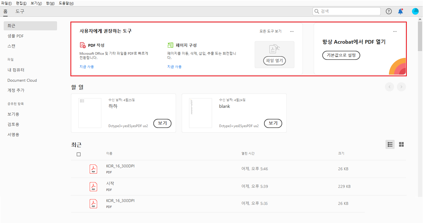Click the right arrow in the 할 일 carousel
423x223 pixels.
tap(401, 87)
